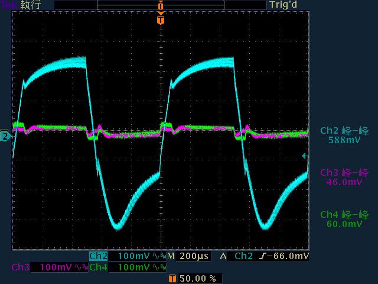Click the record view bar at top
Viewport: 378px width, 284px height.
click(160, 5)
